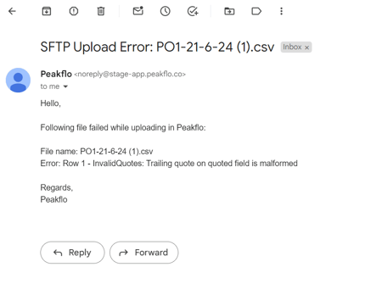Screen dimensions: 382x306
Task: Click the SFTP Upload Error subject line
Action: [x=157, y=47]
